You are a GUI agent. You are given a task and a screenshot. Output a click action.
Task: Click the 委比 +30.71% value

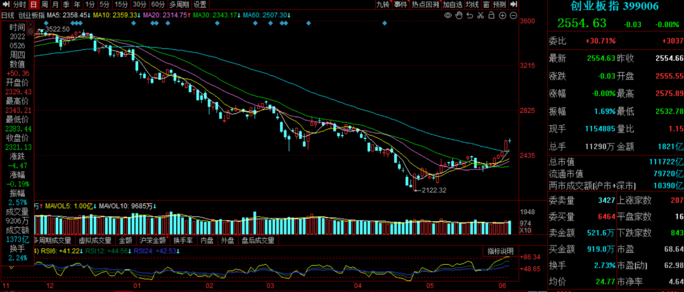[x=600, y=41]
